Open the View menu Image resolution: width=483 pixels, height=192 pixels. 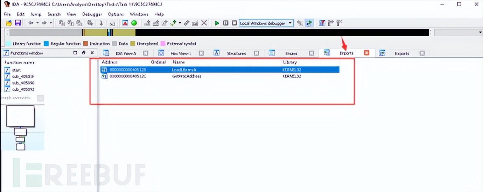point(71,14)
